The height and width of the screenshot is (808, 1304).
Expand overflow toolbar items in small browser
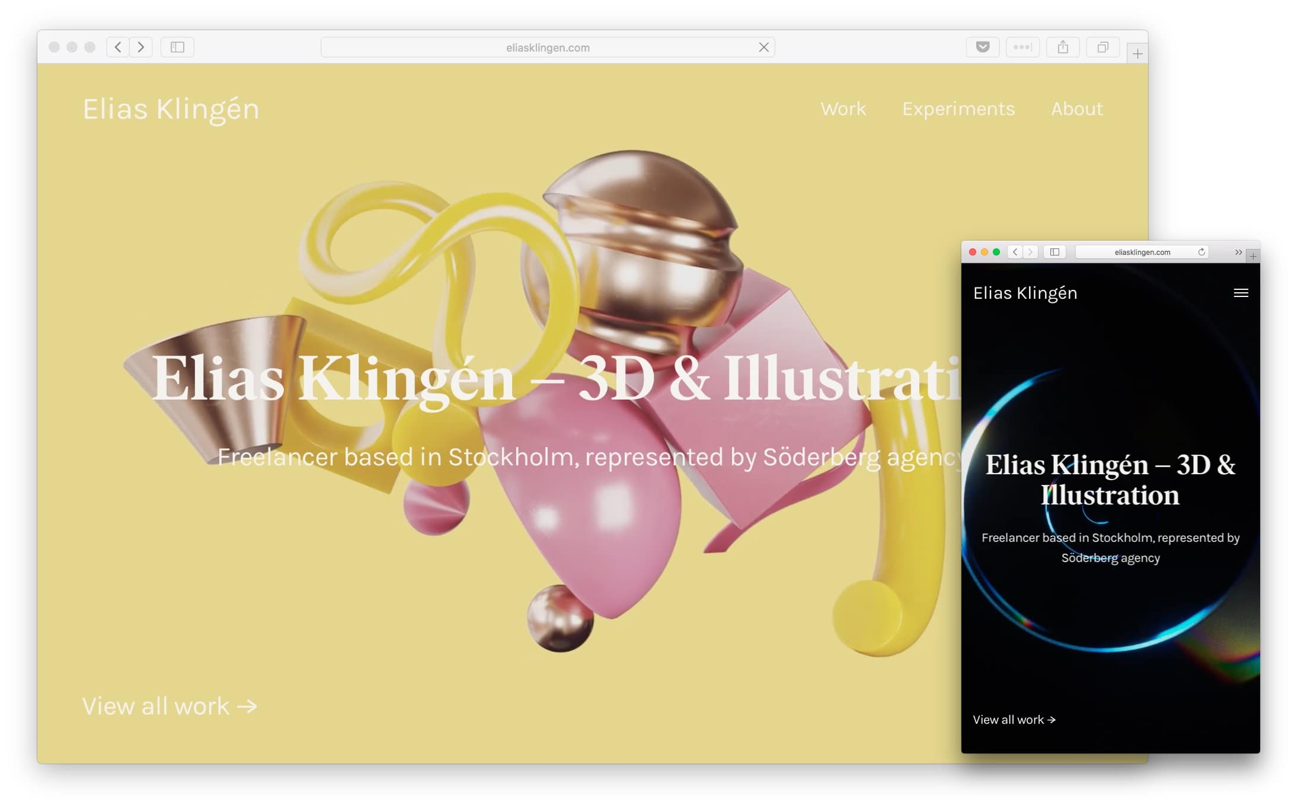[x=1238, y=252]
